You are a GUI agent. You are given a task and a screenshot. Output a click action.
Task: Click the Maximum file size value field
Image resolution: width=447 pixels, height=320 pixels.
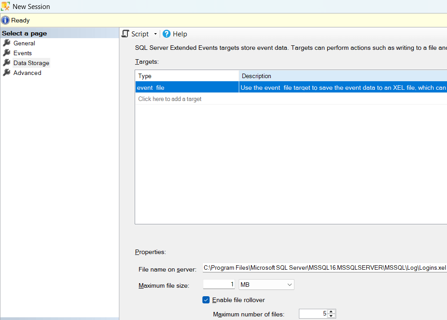coord(219,285)
